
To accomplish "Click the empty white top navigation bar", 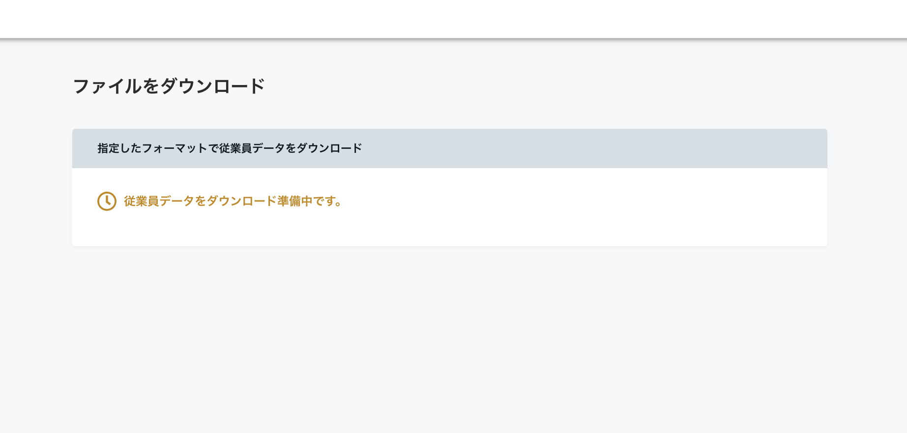I will (453, 19).
